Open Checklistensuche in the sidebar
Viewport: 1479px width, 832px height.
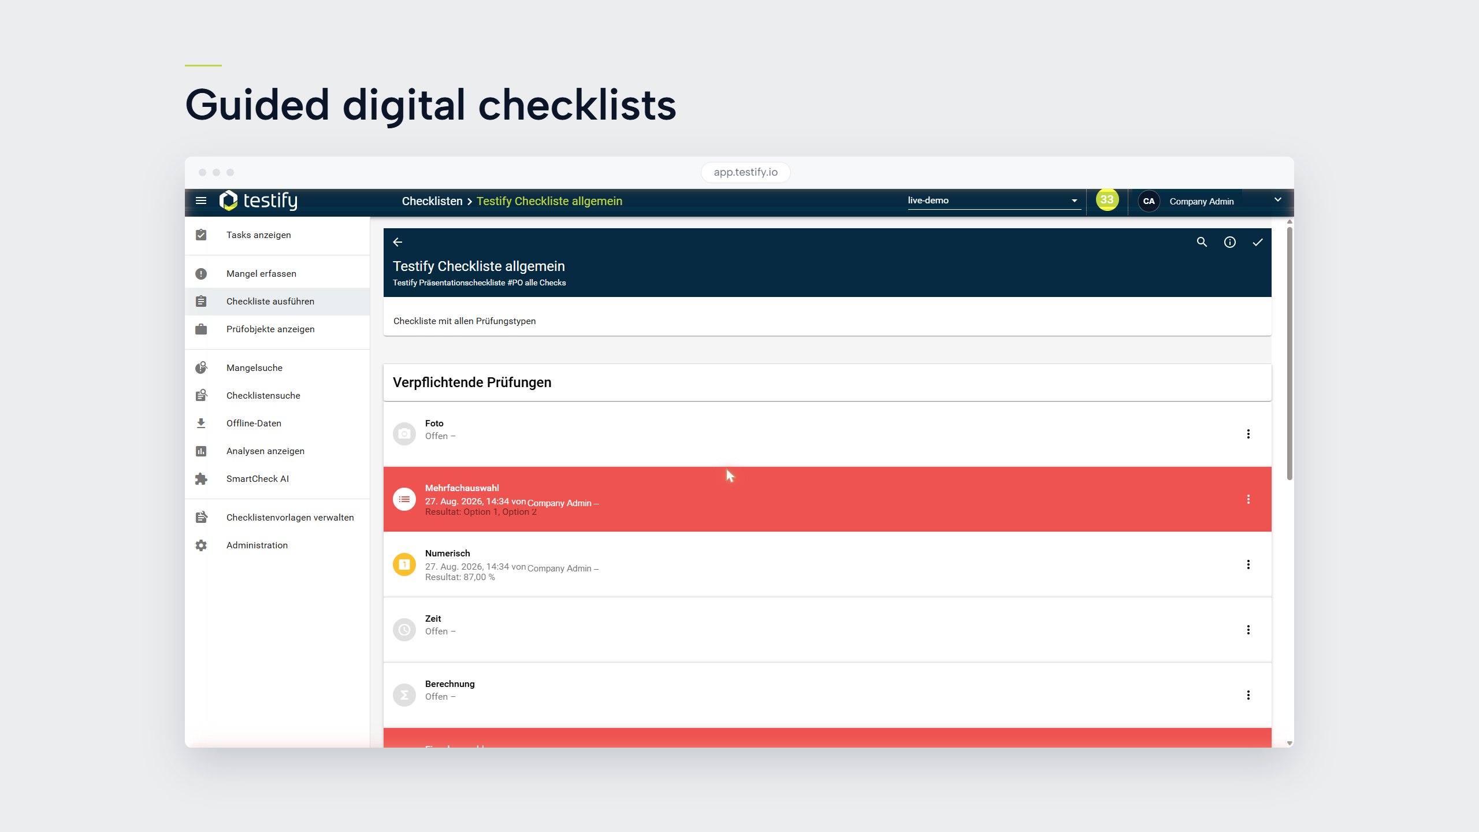pyautogui.click(x=277, y=395)
